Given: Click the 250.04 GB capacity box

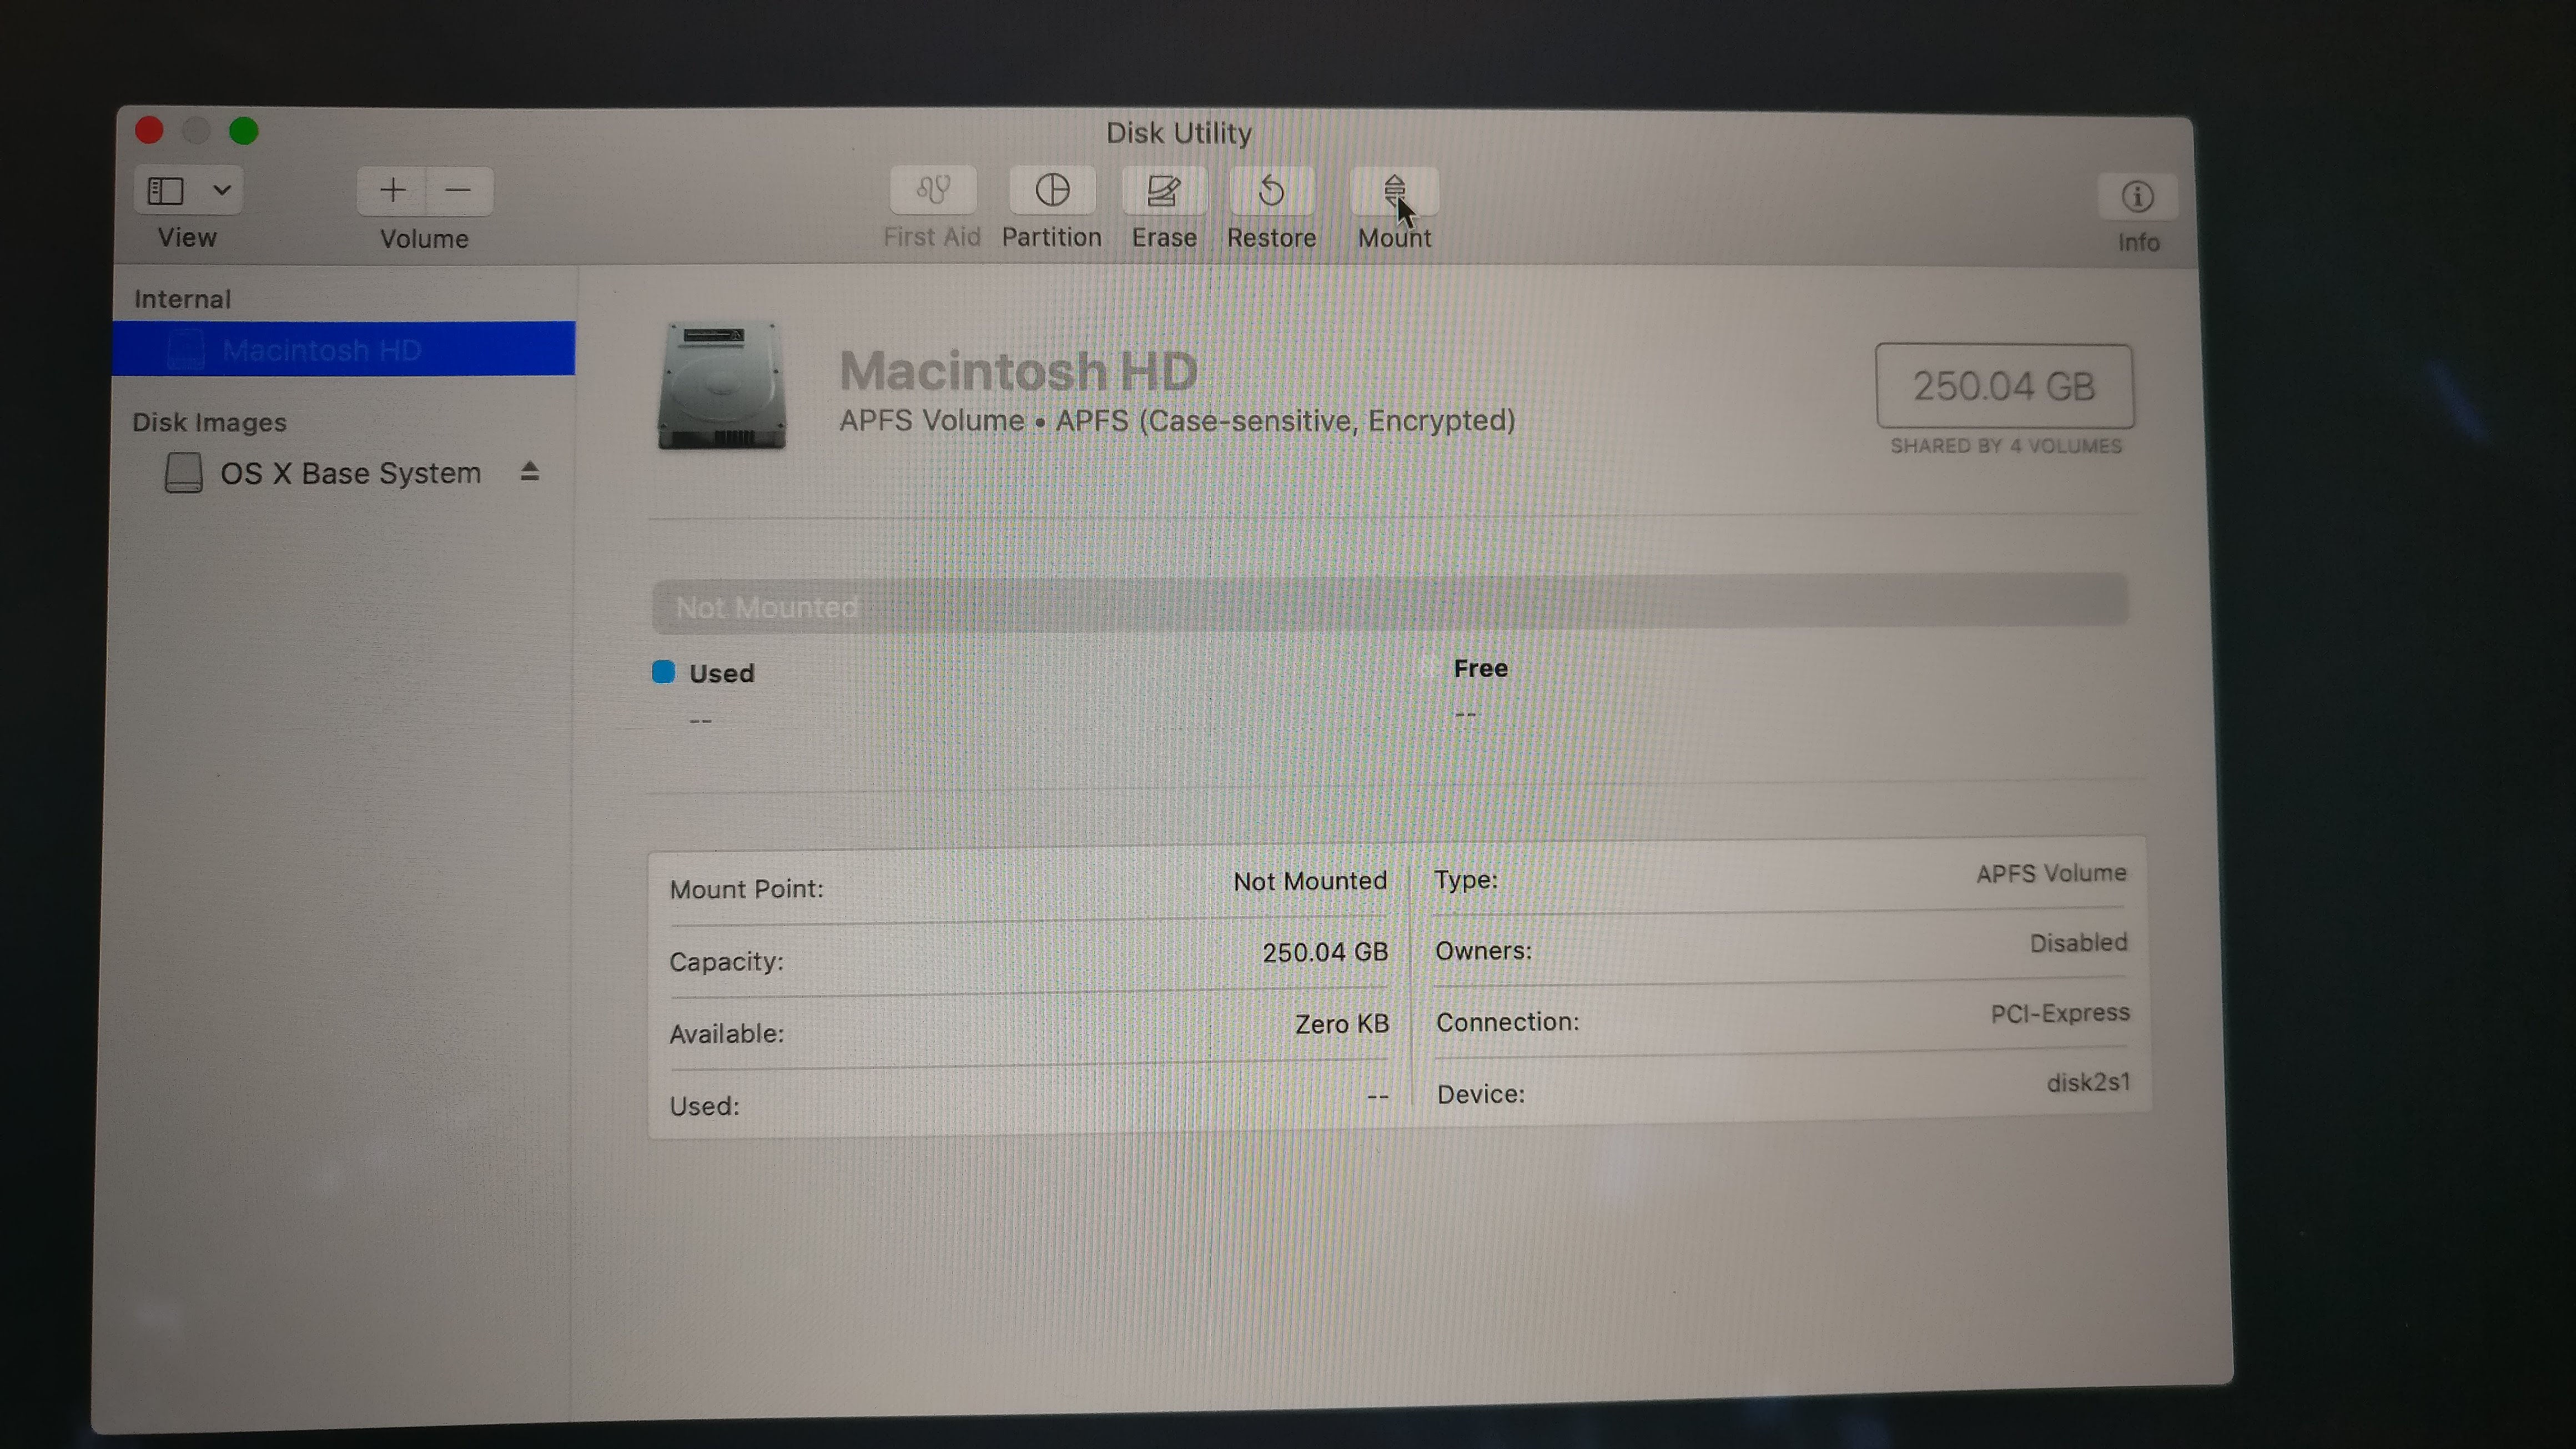Looking at the screenshot, I should pyautogui.click(x=2004, y=386).
